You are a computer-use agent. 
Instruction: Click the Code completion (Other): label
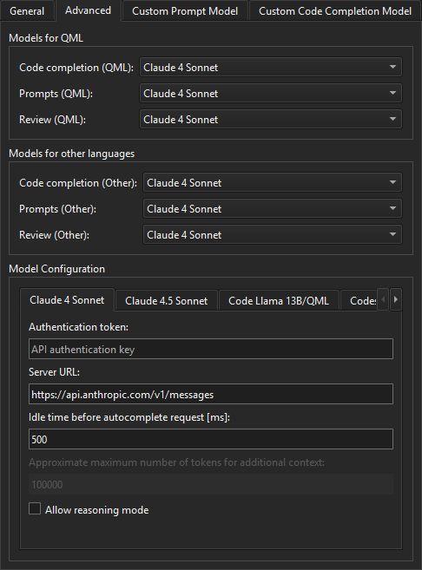pos(78,183)
